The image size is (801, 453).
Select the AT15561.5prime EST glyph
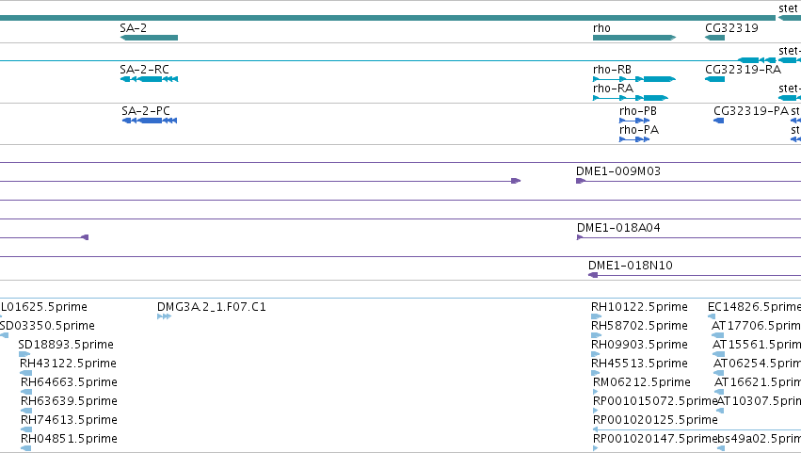click(x=719, y=354)
